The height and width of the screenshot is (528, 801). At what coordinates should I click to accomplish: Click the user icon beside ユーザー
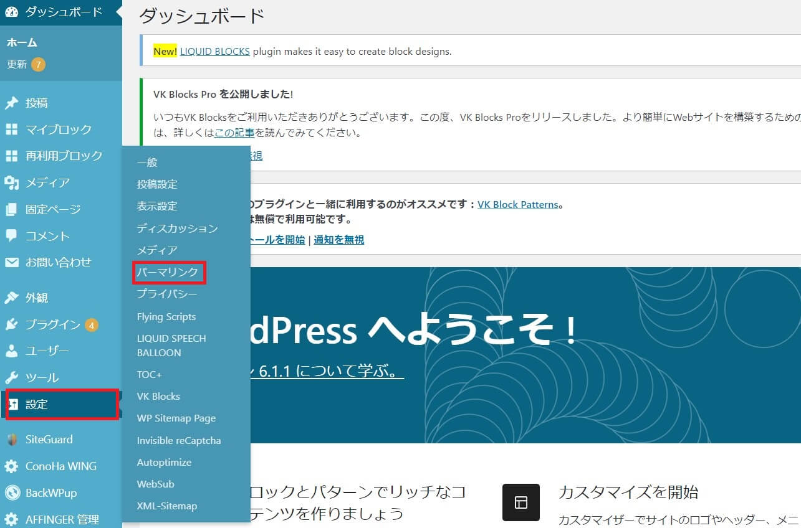pyautogui.click(x=11, y=351)
